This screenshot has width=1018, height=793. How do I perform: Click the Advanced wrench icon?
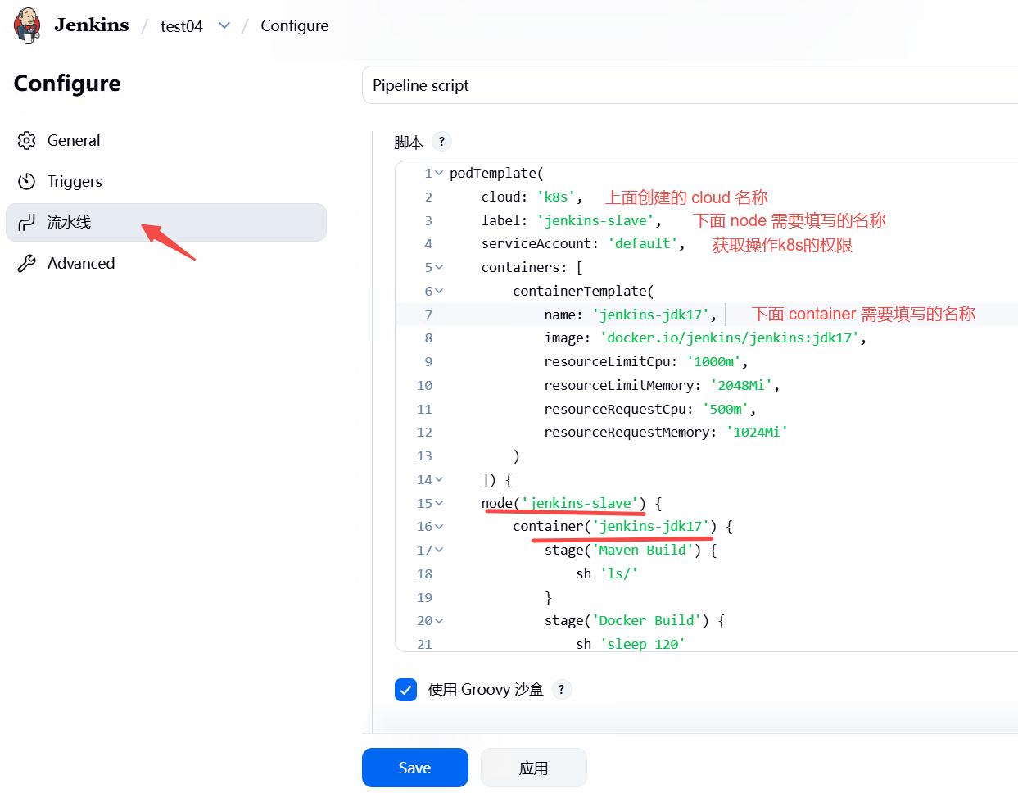[27, 264]
